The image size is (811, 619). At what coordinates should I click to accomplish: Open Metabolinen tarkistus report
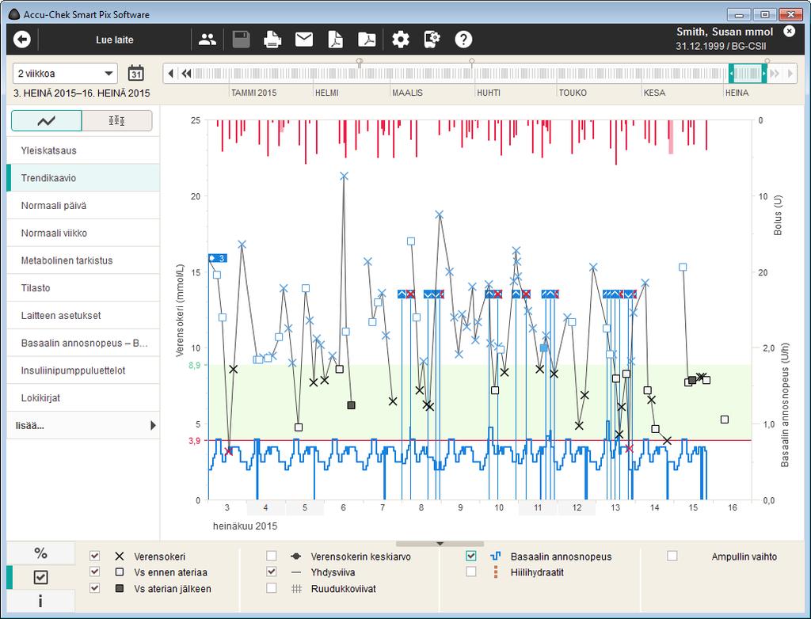pos(82,260)
